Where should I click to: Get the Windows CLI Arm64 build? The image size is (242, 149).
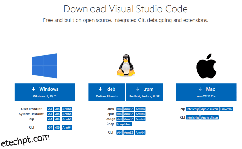(67, 127)
